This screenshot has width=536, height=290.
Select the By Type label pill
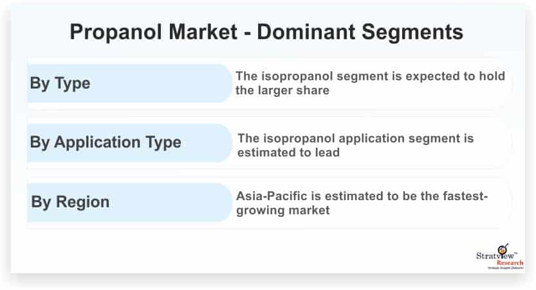(x=129, y=83)
